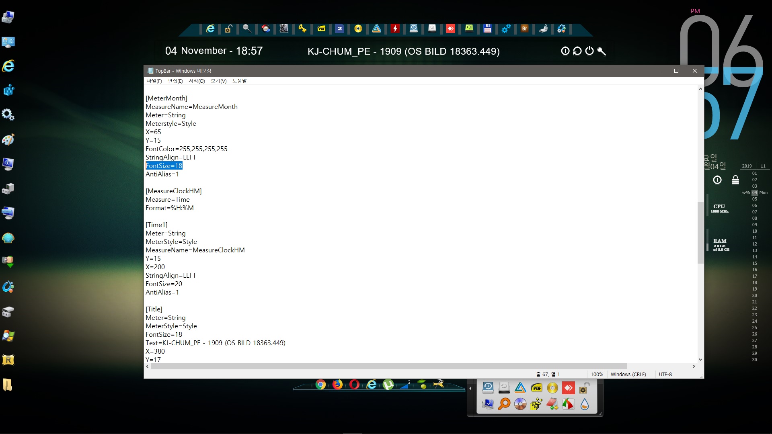
Task: Open the 보기(V) menu in Notepad
Action: tap(219, 81)
